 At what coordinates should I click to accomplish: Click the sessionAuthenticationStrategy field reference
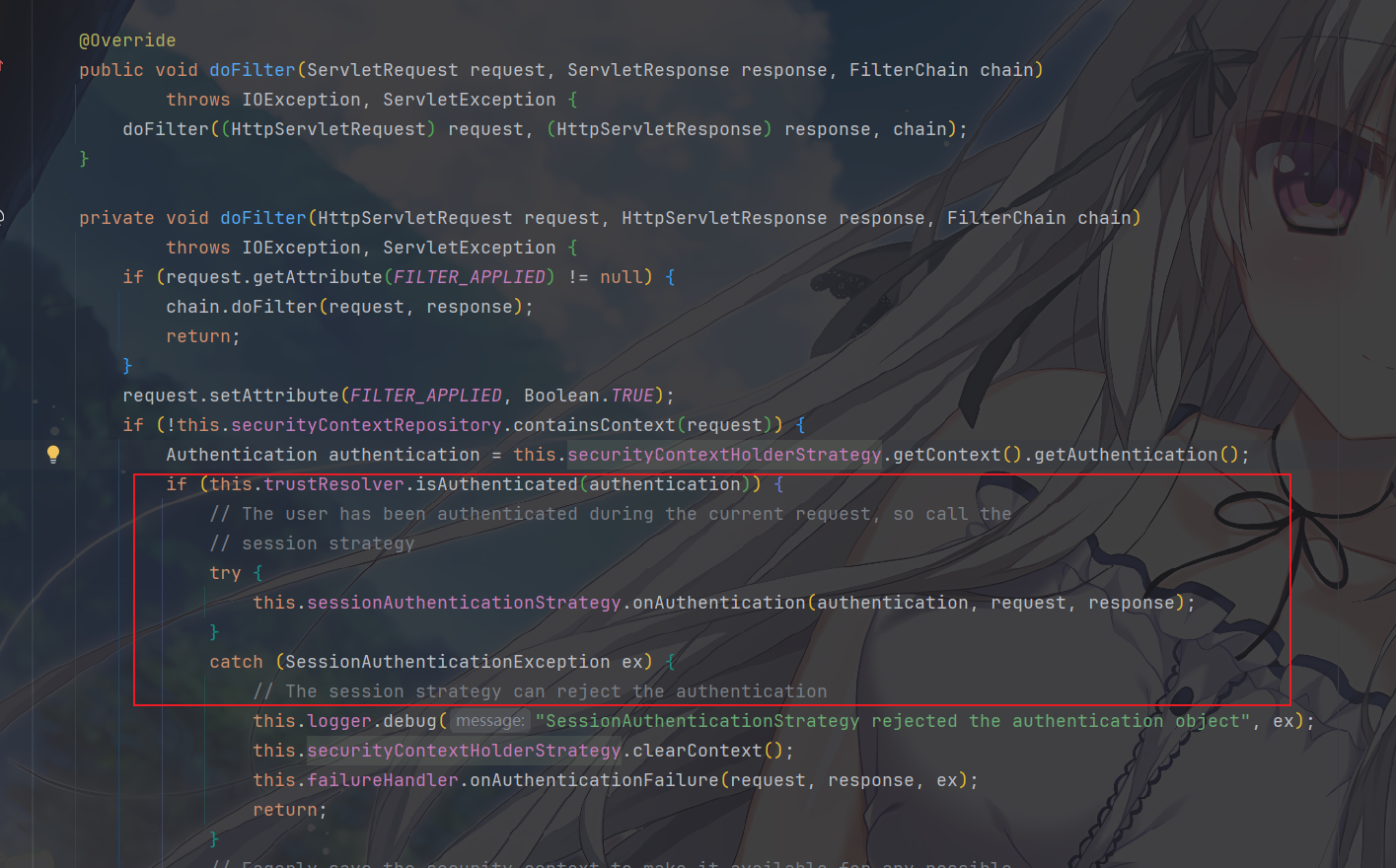(464, 603)
